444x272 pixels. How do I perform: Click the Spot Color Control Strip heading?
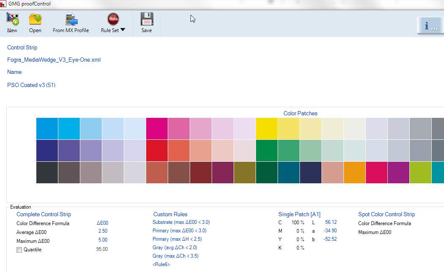click(387, 214)
